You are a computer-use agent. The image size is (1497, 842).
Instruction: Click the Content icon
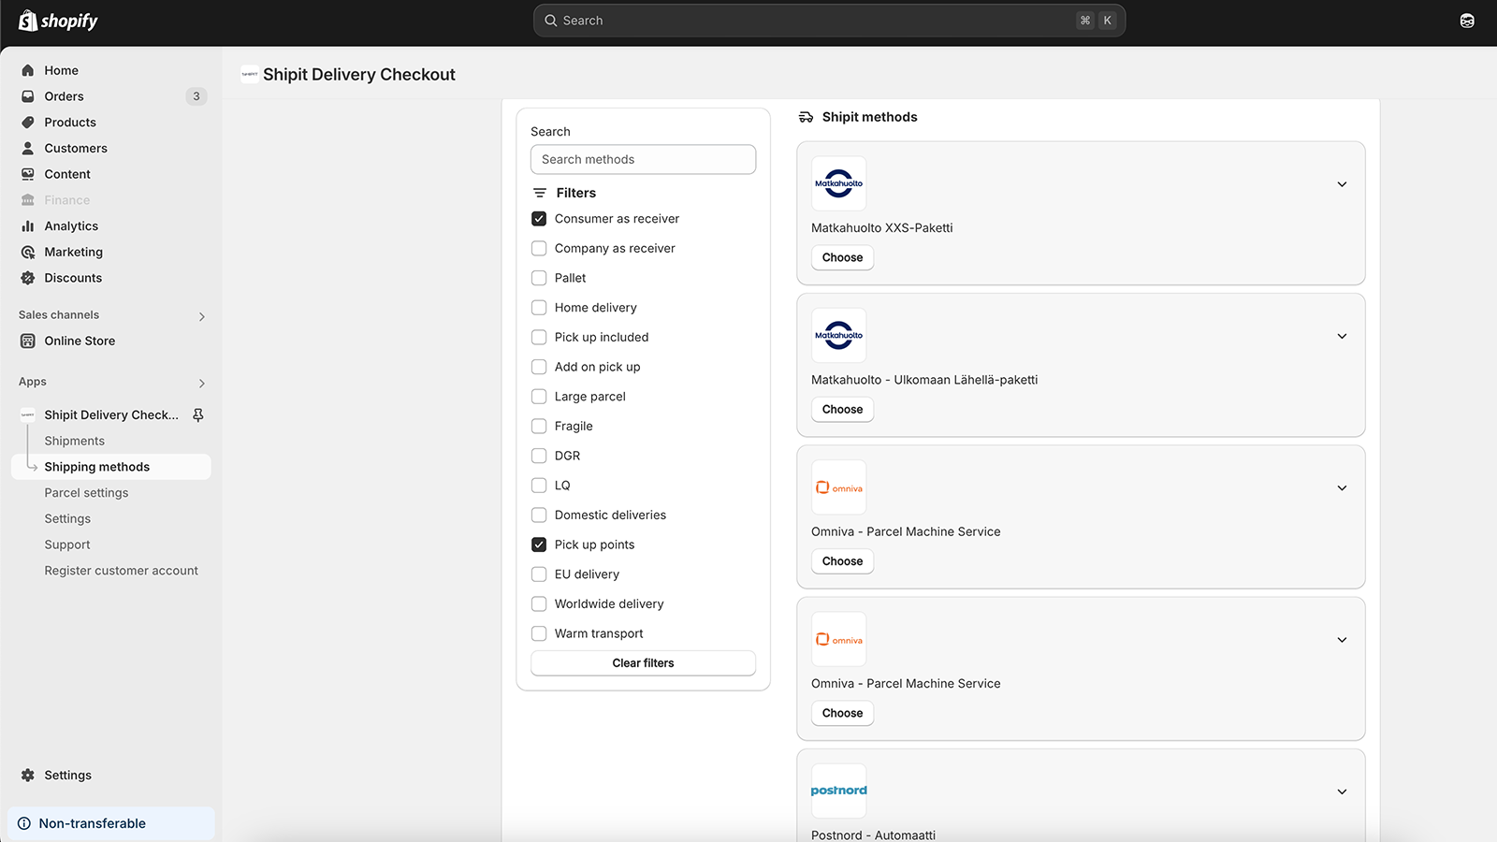pyautogui.click(x=28, y=174)
